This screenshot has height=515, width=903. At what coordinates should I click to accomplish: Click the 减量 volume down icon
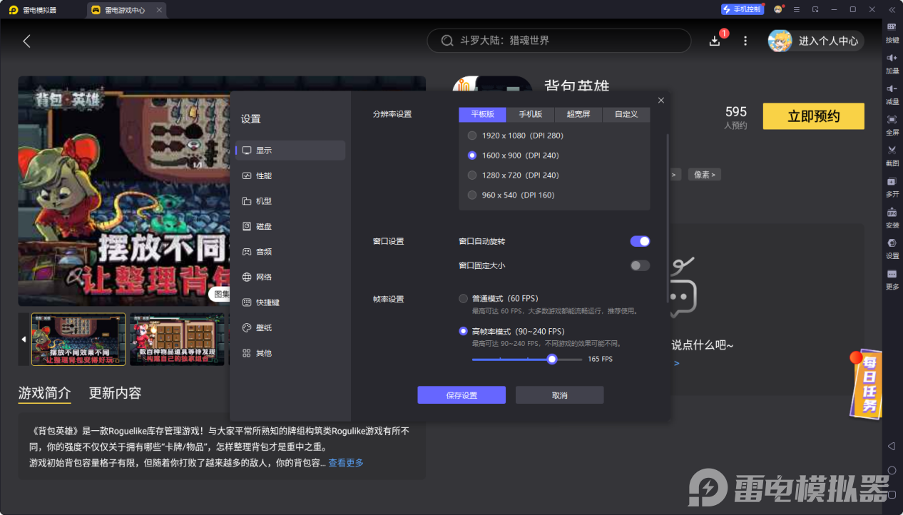click(x=892, y=95)
